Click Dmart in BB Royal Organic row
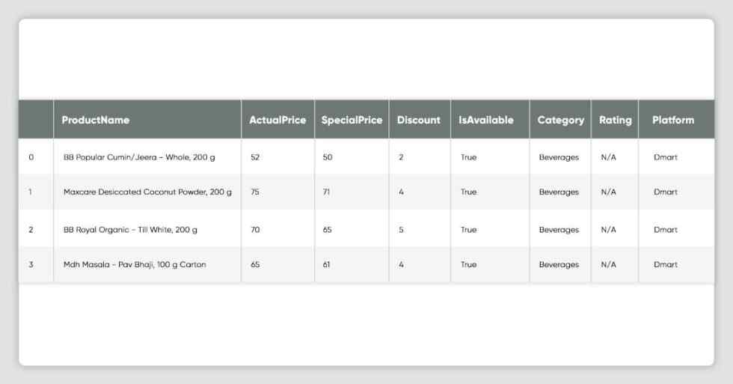The width and height of the screenshot is (733, 384). pos(666,230)
